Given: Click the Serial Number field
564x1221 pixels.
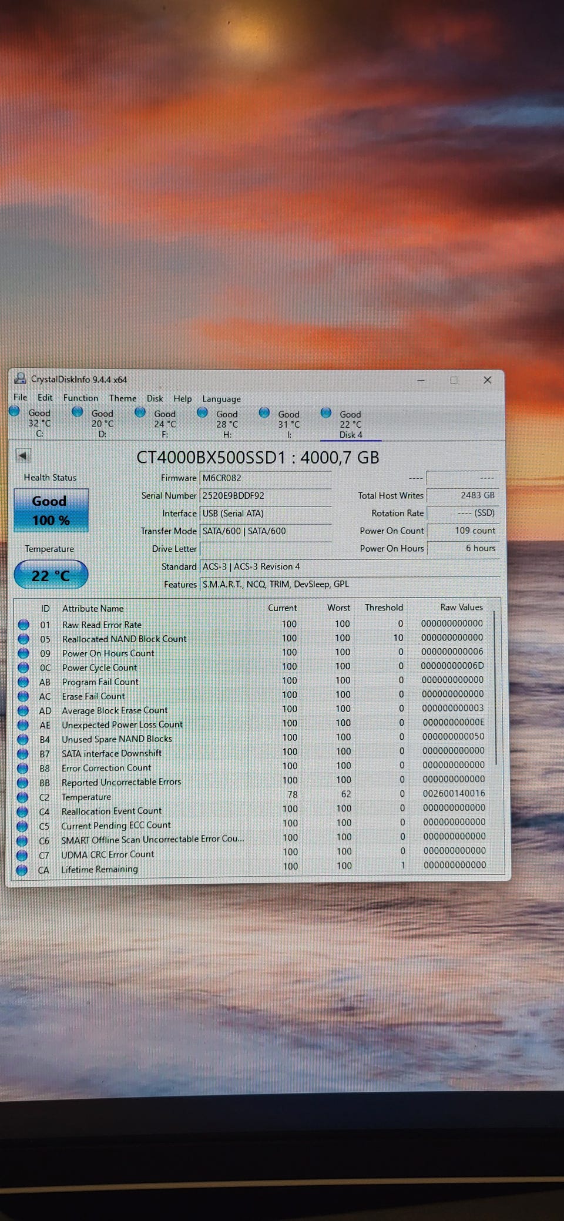Looking at the screenshot, I should click(266, 496).
